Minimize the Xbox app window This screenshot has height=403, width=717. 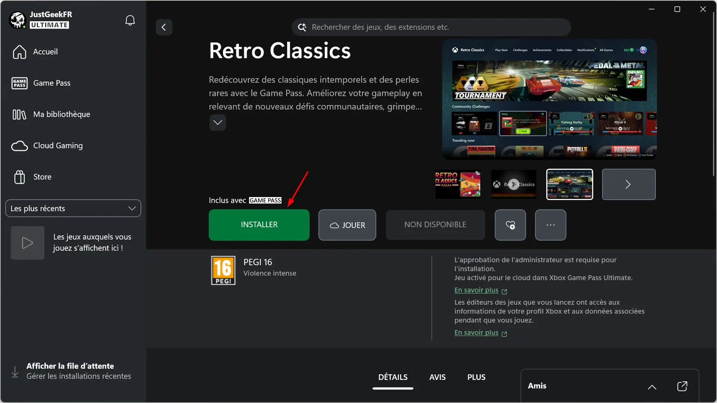tap(651, 9)
